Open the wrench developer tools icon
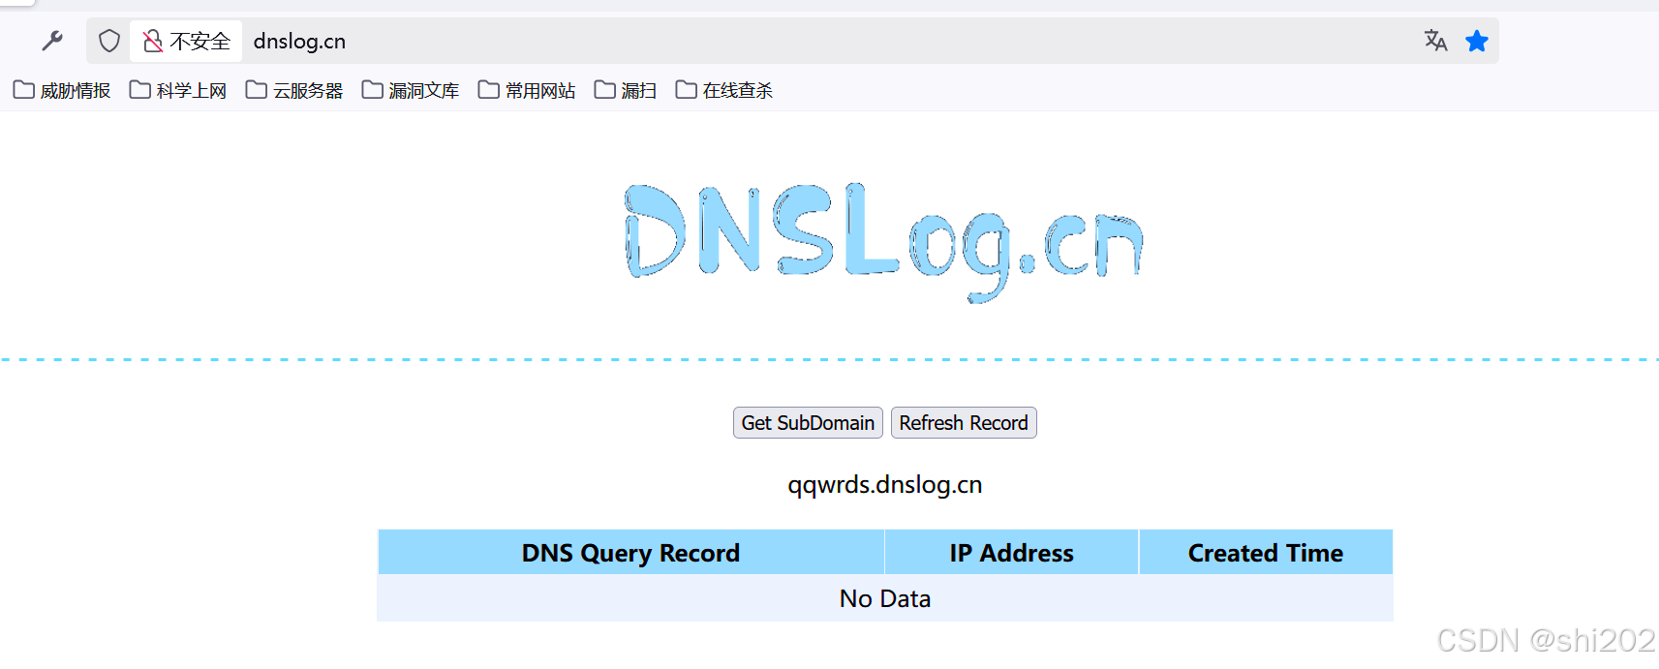The image size is (1659, 669). pyautogui.click(x=52, y=41)
